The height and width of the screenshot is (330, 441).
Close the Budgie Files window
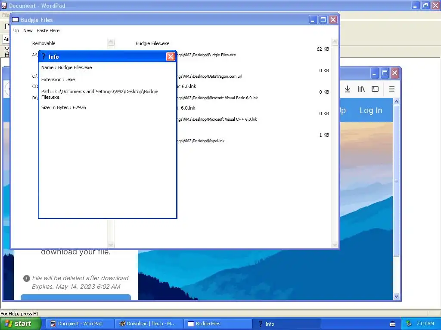click(x=333, y=20)
